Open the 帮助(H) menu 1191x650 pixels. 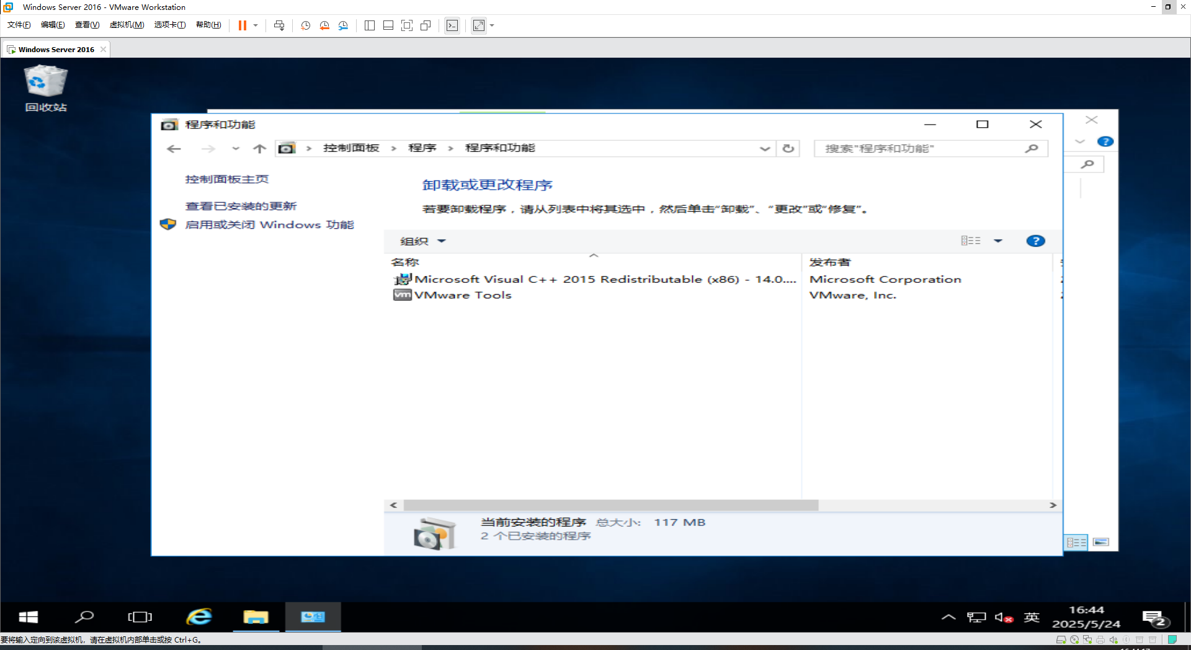(x=208, y=25)
